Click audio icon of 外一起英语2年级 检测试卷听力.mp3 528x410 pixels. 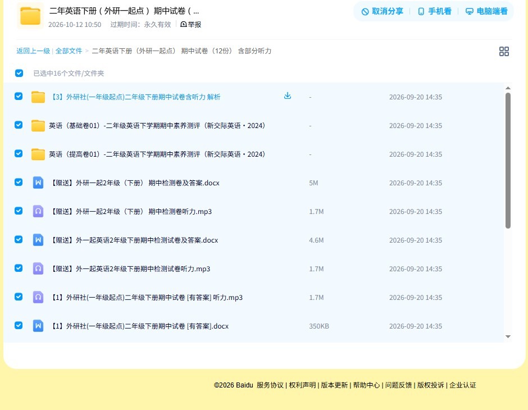(38, 268)
